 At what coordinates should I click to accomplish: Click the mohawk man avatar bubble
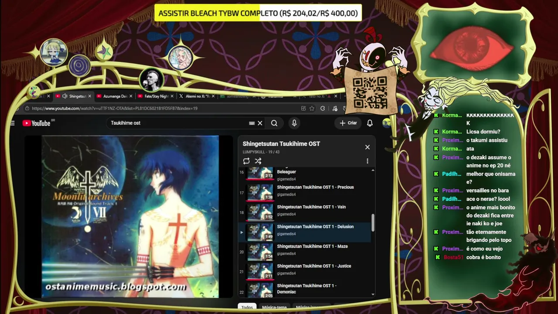(x=151, y=79)
